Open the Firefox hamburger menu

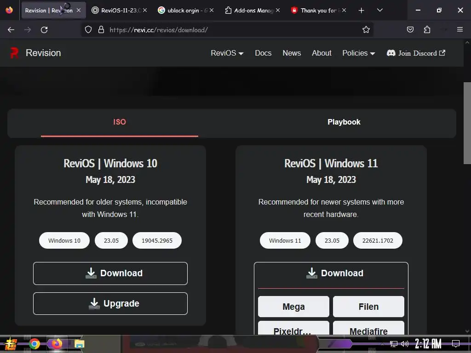pos(460,29)
